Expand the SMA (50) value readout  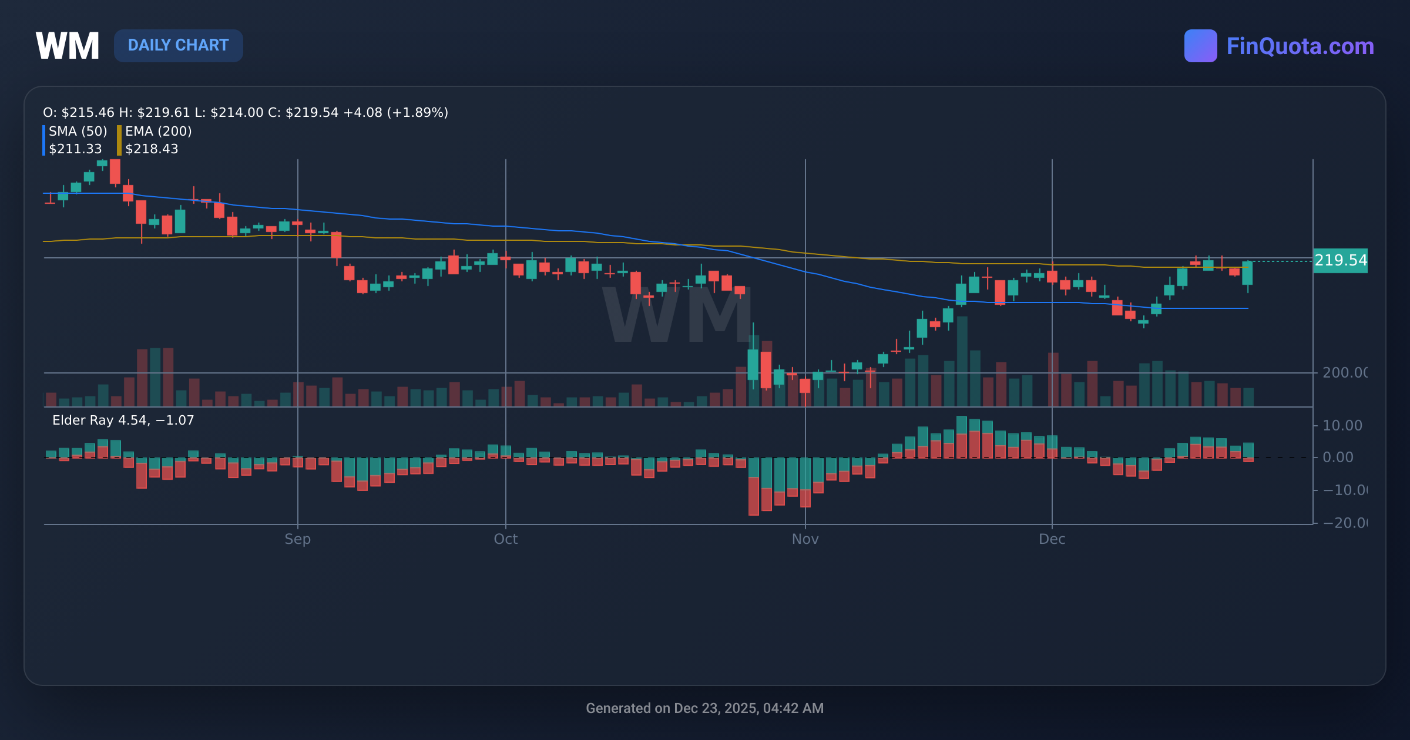[x=76, y=149]
